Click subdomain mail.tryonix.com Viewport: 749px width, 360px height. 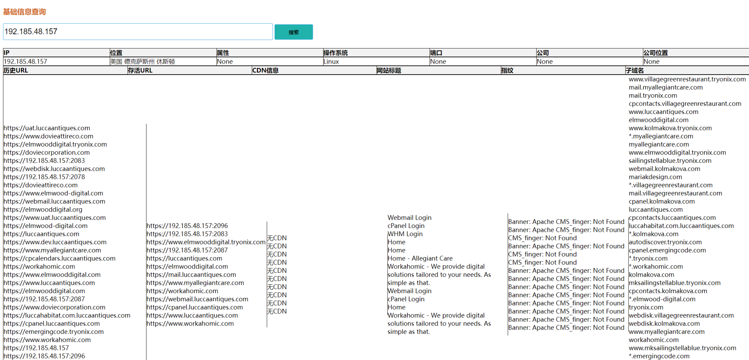[x=653, y=96]
